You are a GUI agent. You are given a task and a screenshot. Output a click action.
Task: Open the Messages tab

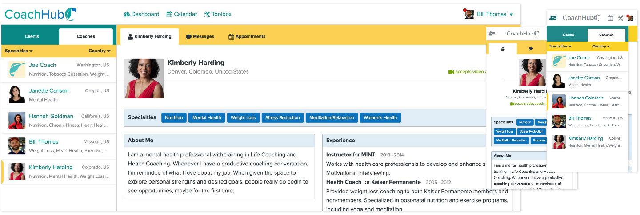[200, 36]
